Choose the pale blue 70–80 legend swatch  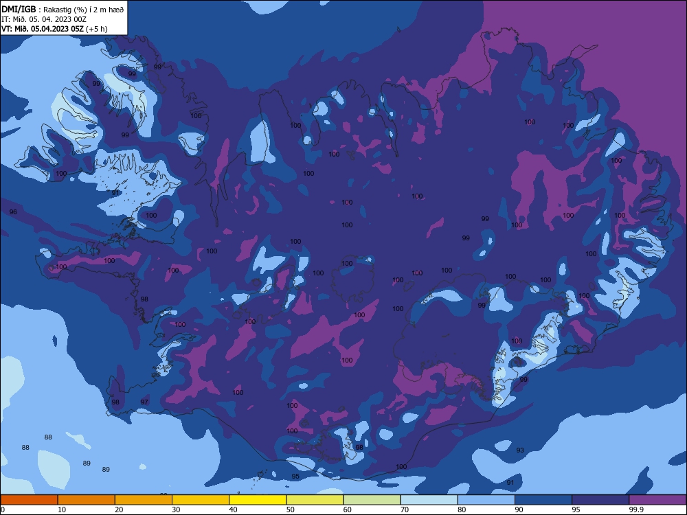coord(429,500)
